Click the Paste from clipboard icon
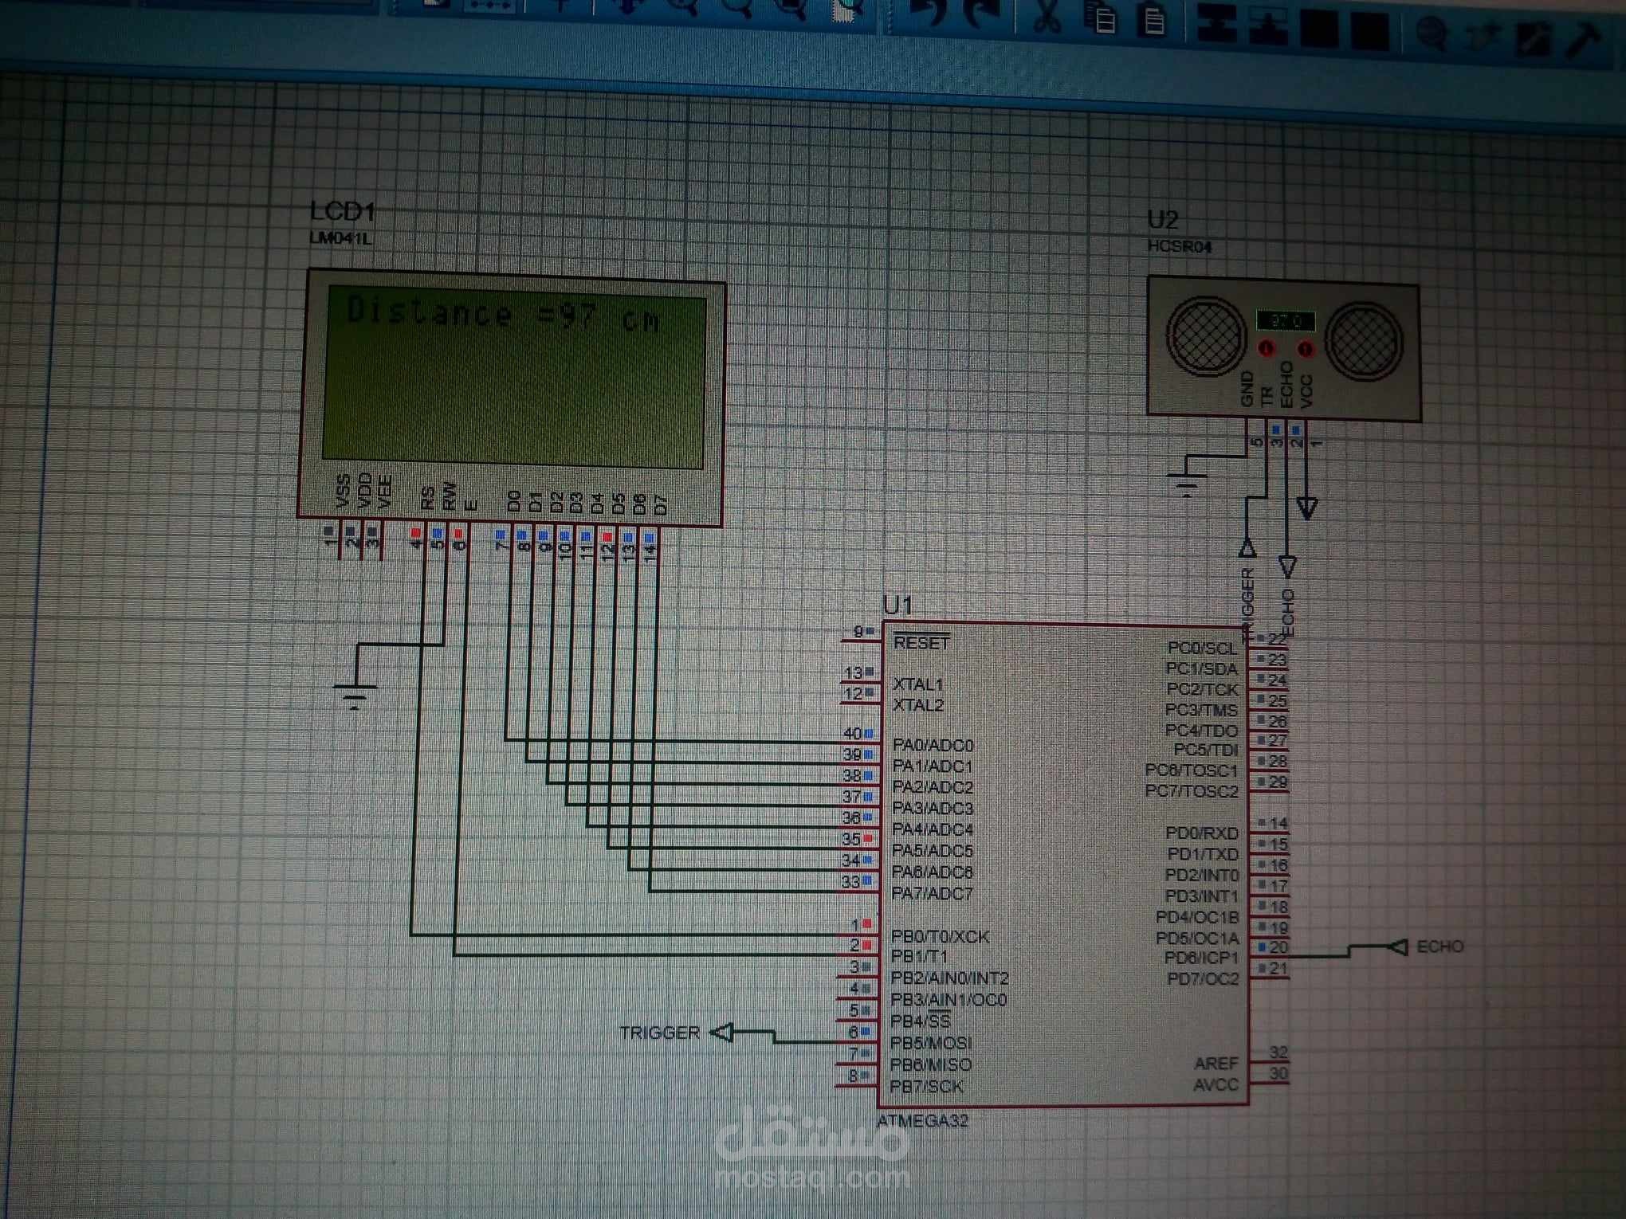The height and width of the screenshot is (1219, 1626). [x=1153, y=19]
